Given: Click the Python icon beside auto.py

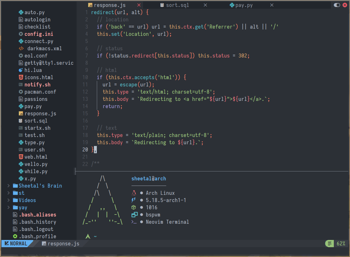Looking at the screenshot, I should 21,12.
